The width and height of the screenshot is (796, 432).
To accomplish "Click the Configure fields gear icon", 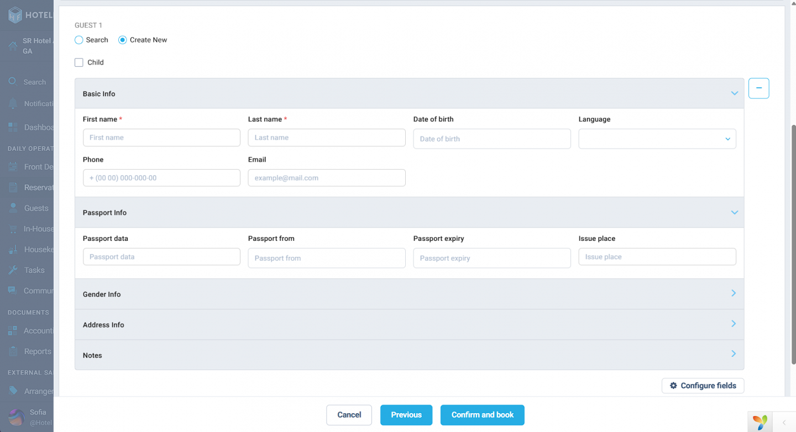I will coord(673,386).
